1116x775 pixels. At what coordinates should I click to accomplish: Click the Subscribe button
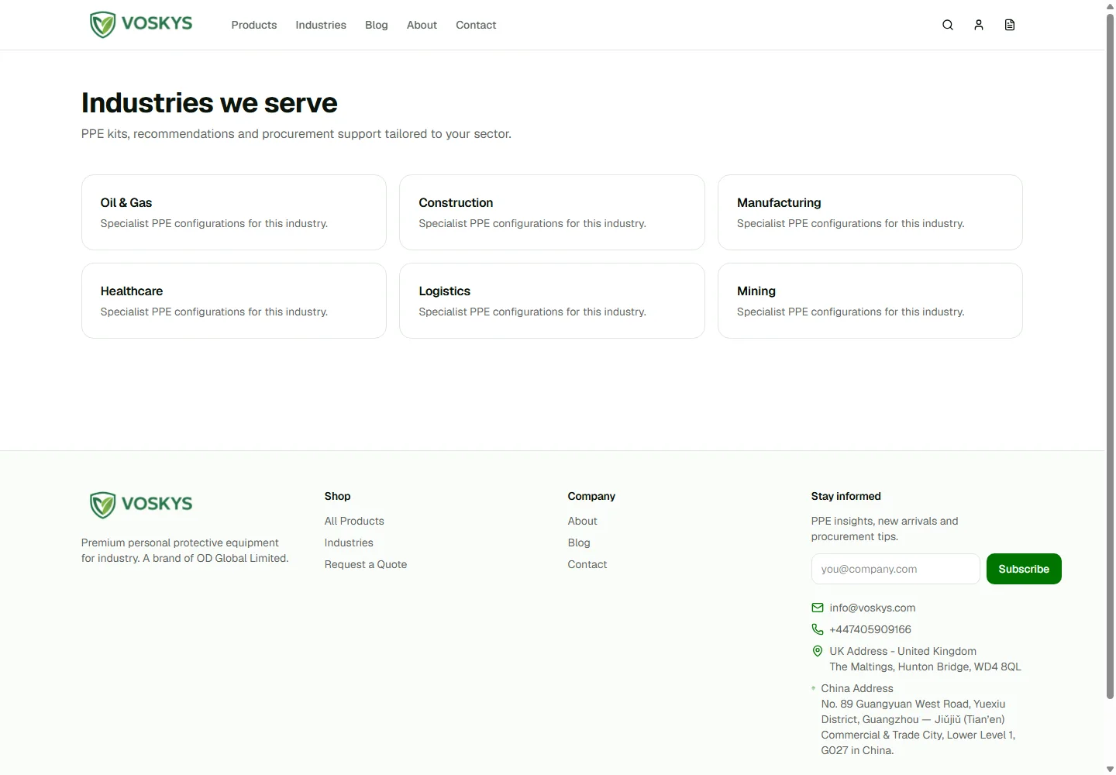[1024, 569]
